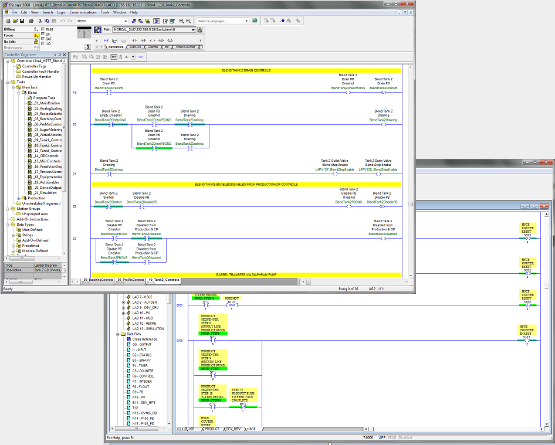Open the _14_CIPControls routine
This screenshot has width=555, height=445.
tap(46, 156)
